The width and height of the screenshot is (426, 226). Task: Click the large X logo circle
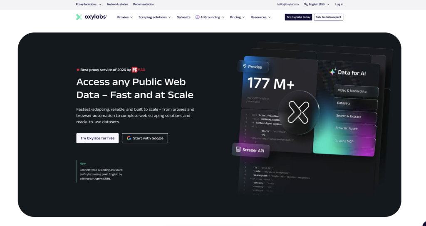pyautogui.click(x=299, y=112)
